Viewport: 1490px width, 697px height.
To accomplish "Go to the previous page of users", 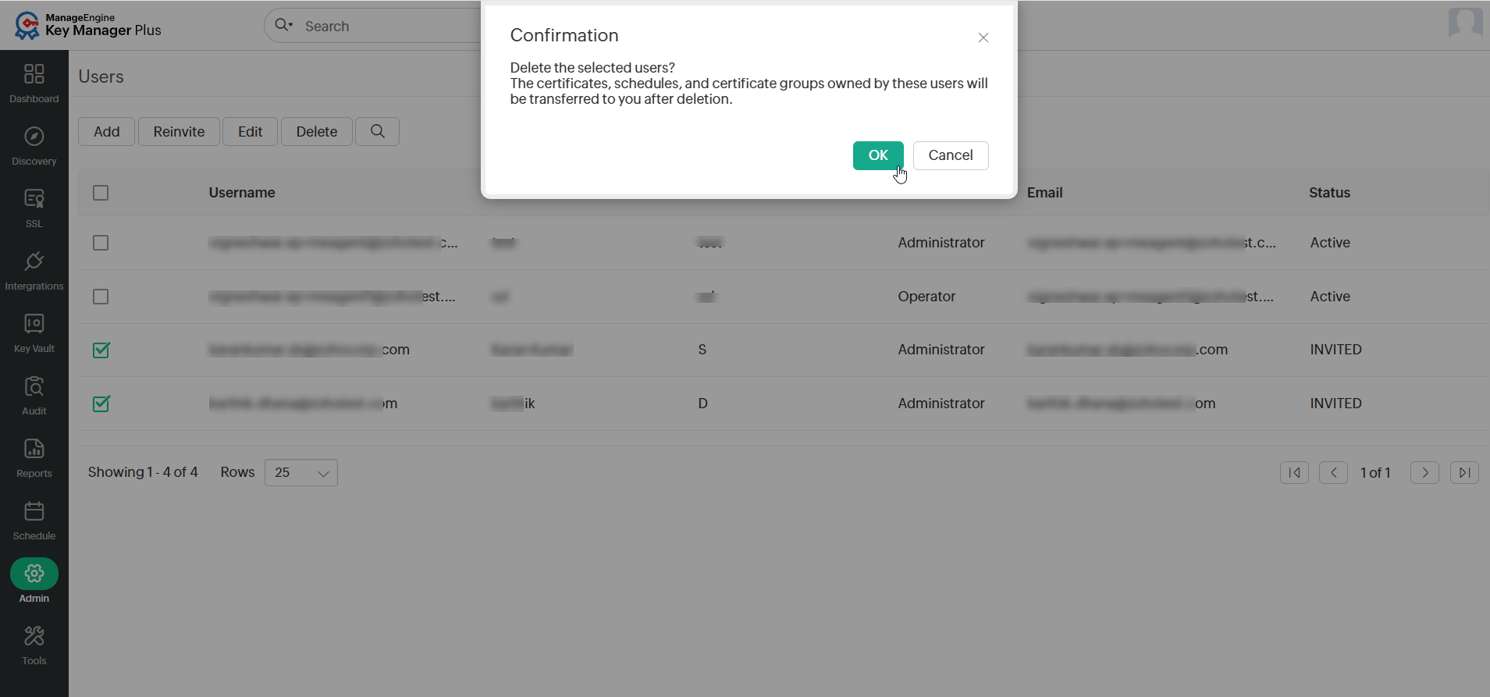I will point(1333,472).
